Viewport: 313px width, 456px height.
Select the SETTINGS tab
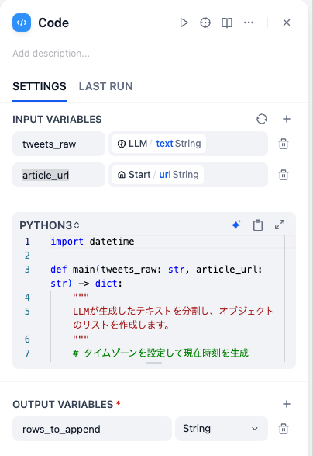[x=40, y=86]
